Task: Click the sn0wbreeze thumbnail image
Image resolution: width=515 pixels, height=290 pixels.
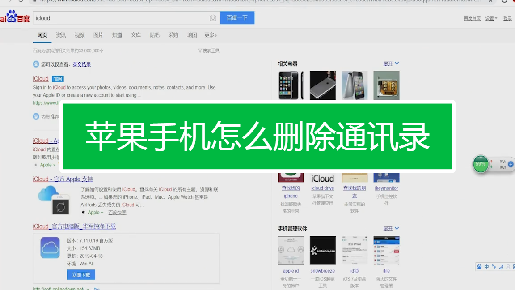Action: pyautogui.click(x=322, y=250)
